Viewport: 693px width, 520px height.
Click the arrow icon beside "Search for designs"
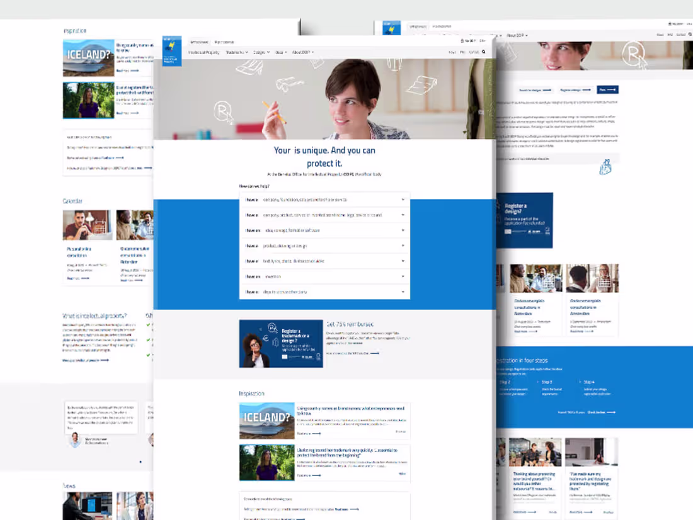[x=546, y=89]
